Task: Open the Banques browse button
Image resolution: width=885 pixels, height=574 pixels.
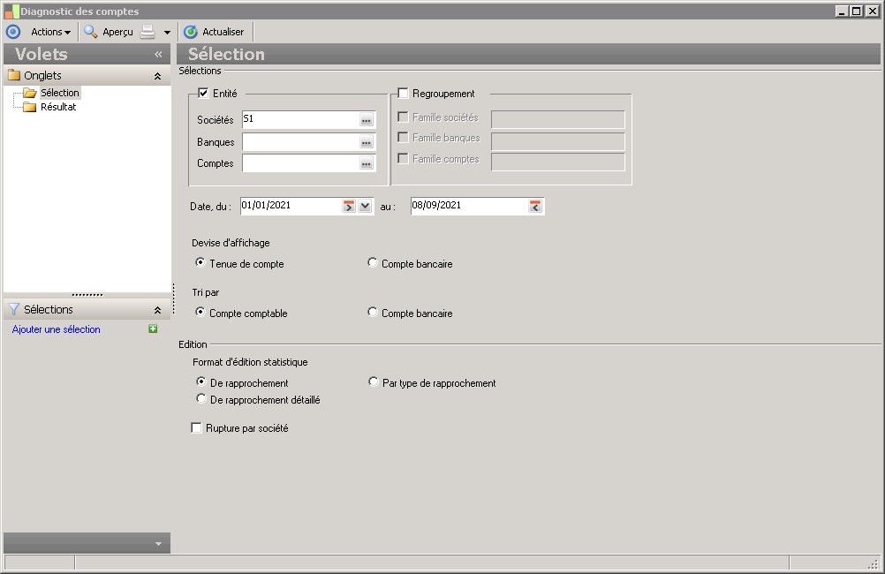Action: pos(367,142)
